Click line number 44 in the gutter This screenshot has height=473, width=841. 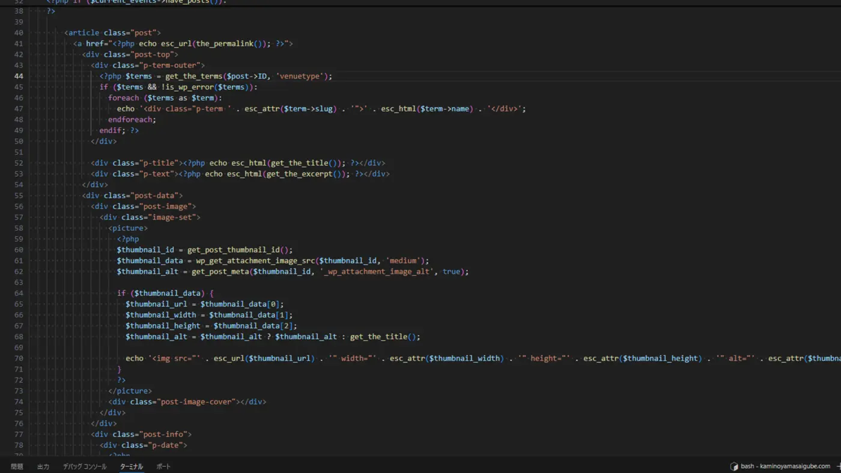19,76
